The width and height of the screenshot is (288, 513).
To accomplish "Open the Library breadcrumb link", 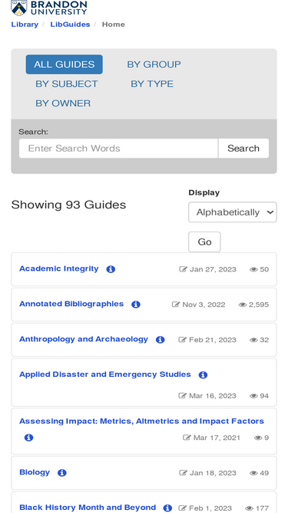I will click(x=25, y=25).
